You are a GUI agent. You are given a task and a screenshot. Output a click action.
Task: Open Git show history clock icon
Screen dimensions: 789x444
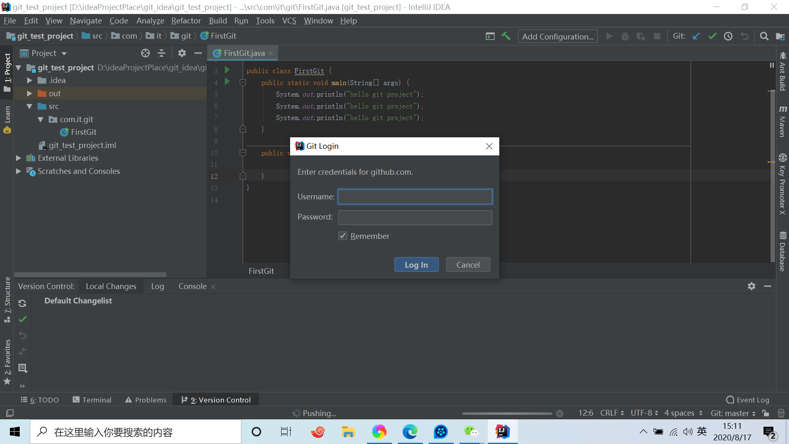click(728, 36)
